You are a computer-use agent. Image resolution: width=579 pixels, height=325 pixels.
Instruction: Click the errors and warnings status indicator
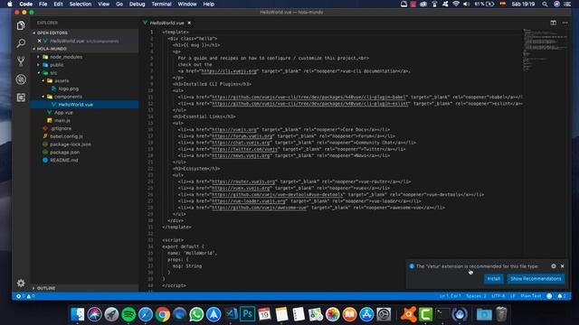25,296
